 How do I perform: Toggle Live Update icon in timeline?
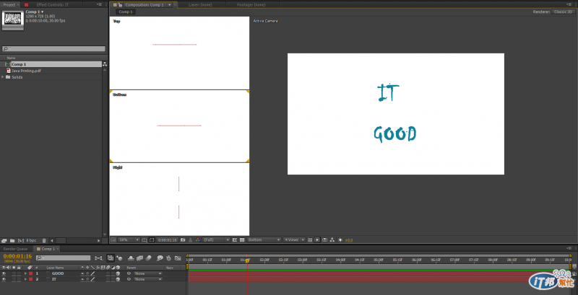111,257
